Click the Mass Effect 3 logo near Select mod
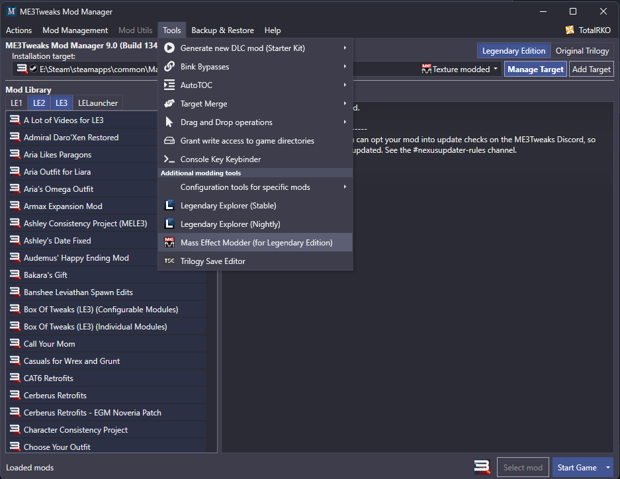Screen dimensions: 620x479 click(482, 467)
